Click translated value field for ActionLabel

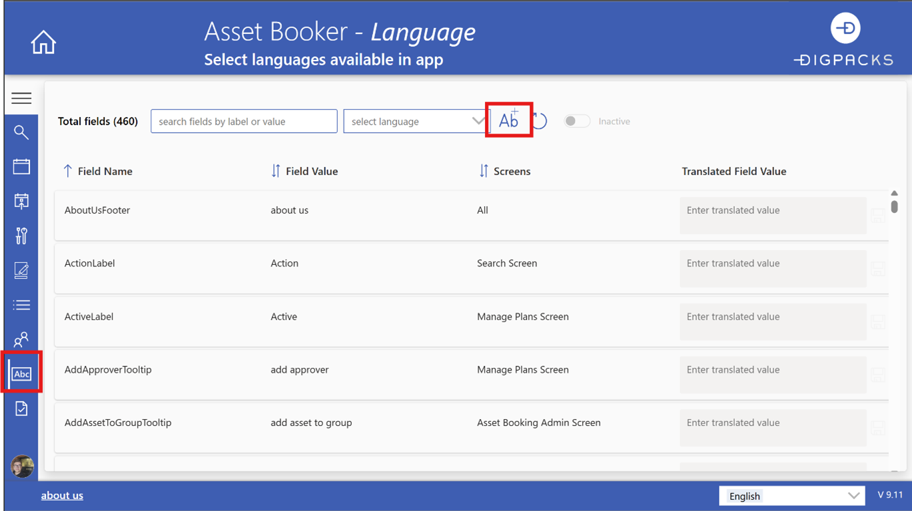[x=773, y=268]
